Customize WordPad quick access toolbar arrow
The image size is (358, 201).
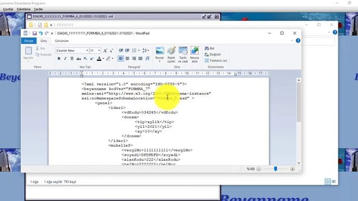[52, 33]
